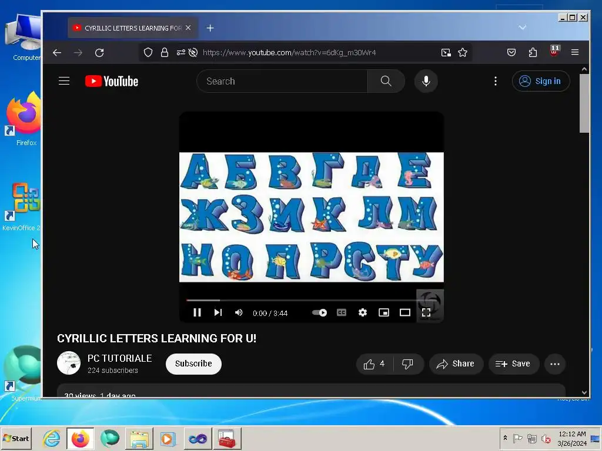Click the scrollbar up arrow
The image size is (602, 451).
(x=584, y=69)
